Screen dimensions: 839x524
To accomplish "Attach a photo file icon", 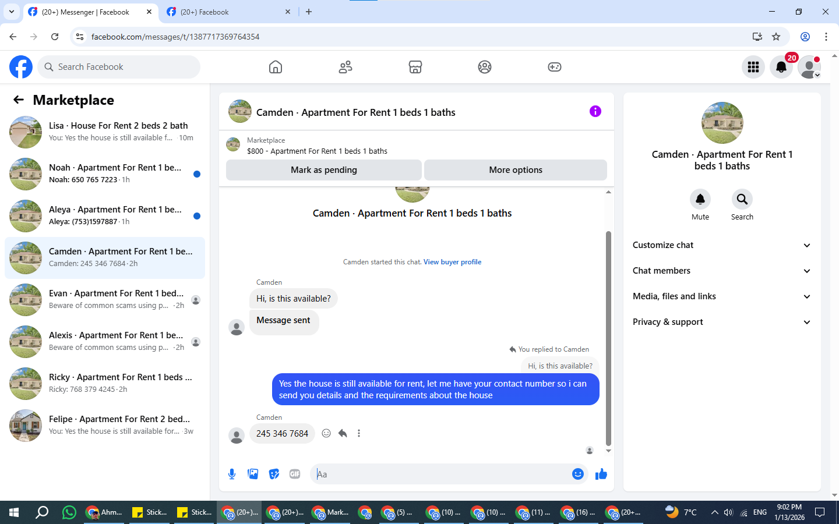I will (x=253, y=474).
